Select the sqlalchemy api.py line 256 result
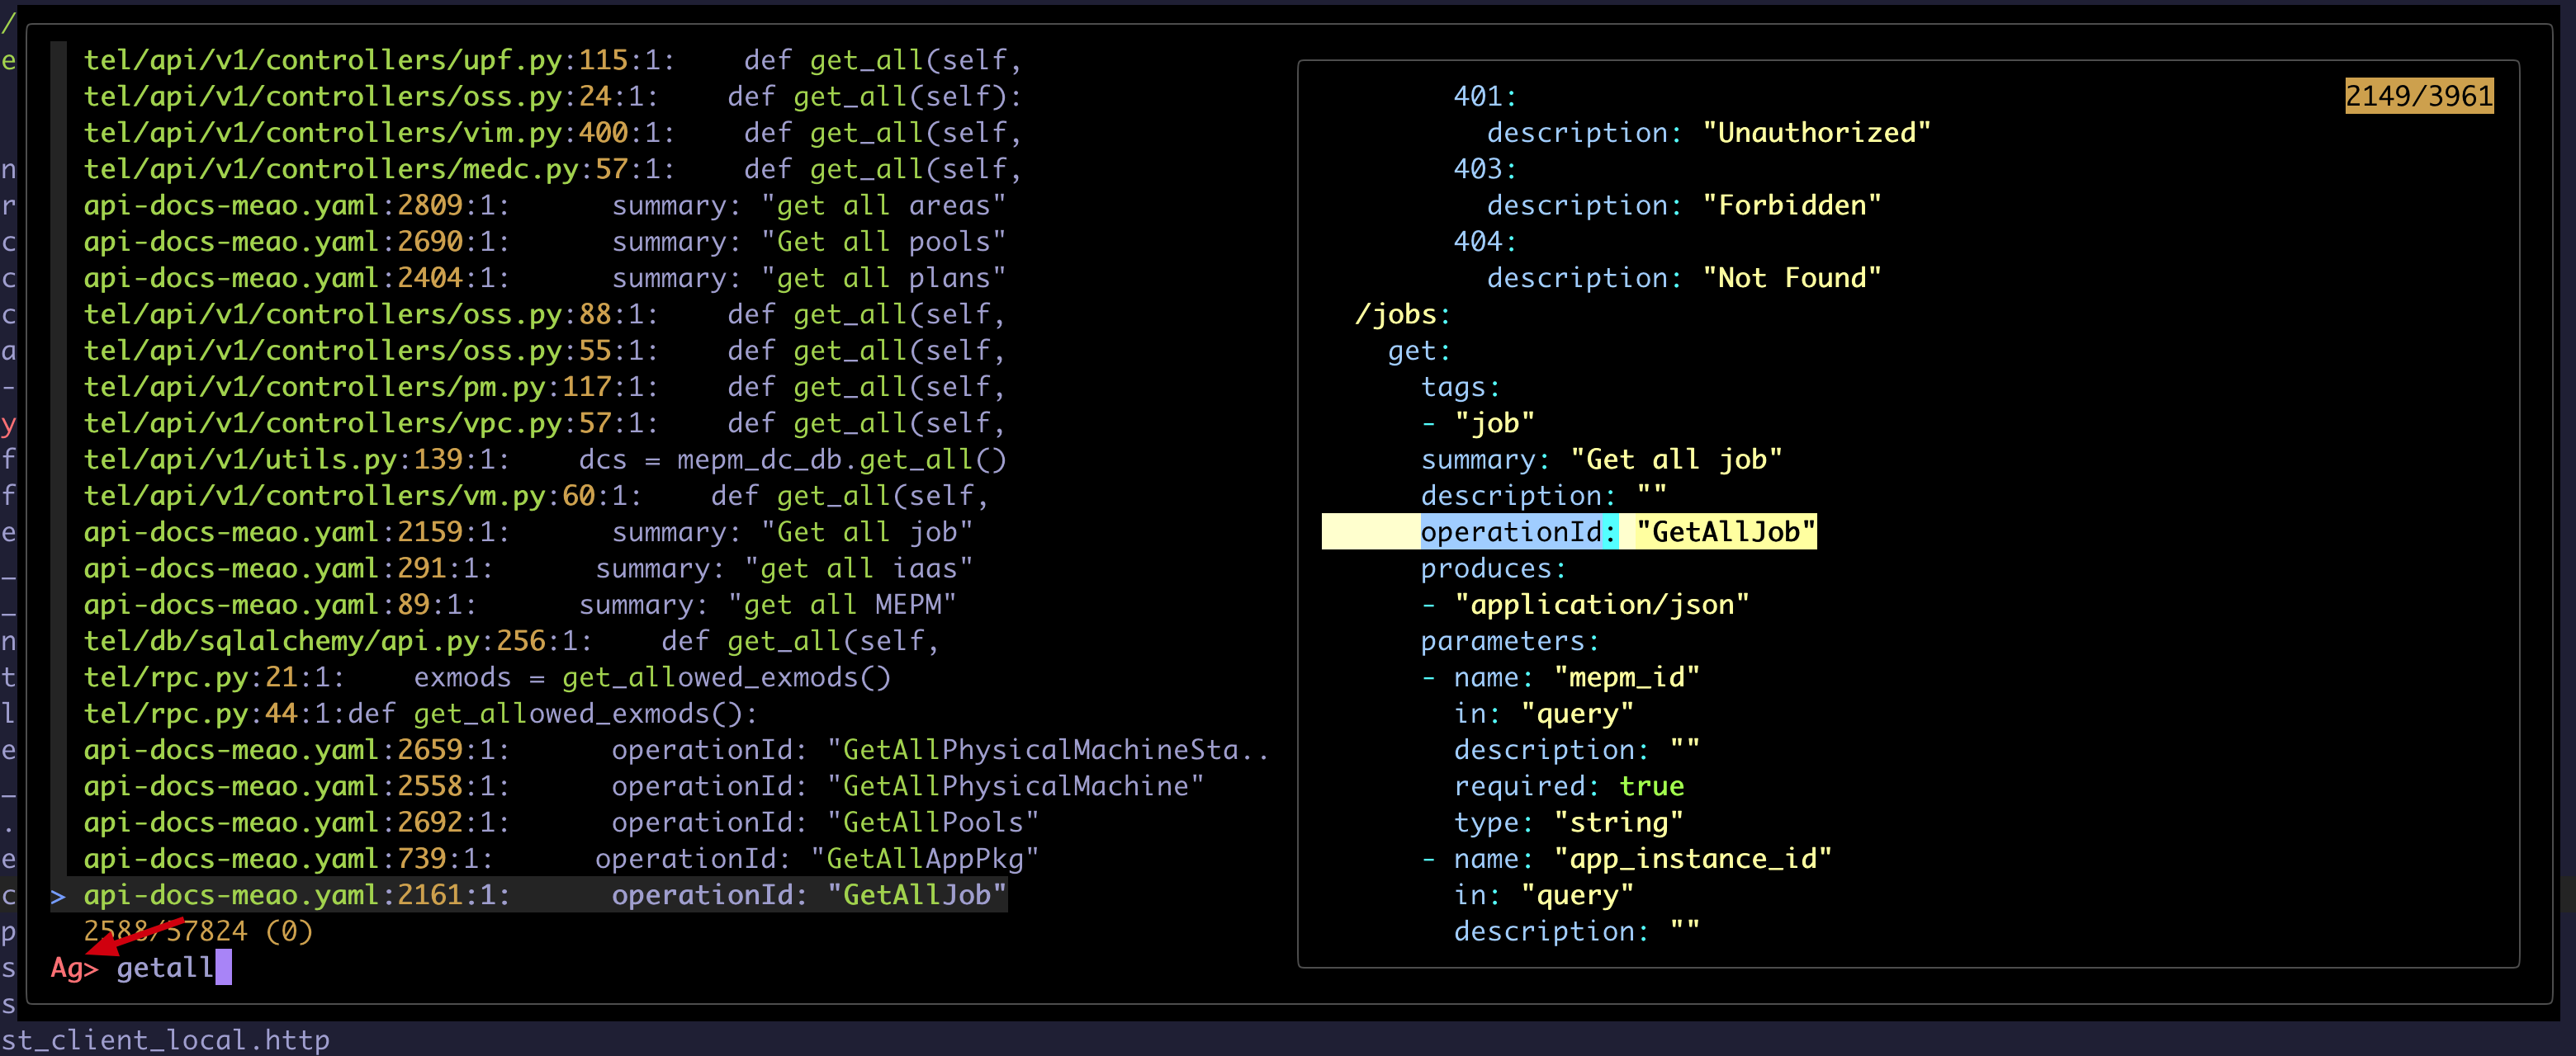This screenshot has width=2576, height=1056. pyautogui.click(x=510, y=640)
